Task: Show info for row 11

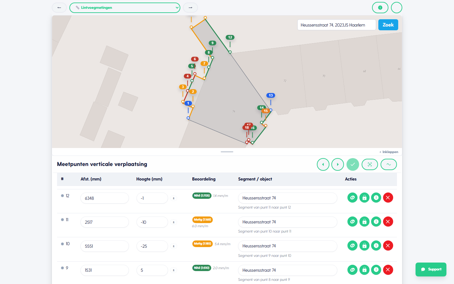Action: click(376, 222)
